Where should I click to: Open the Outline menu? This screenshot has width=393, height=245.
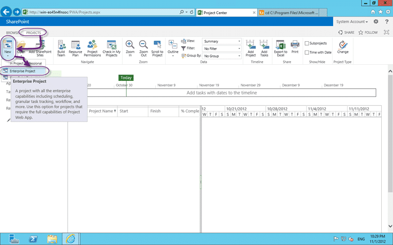[x=173, y=49]
